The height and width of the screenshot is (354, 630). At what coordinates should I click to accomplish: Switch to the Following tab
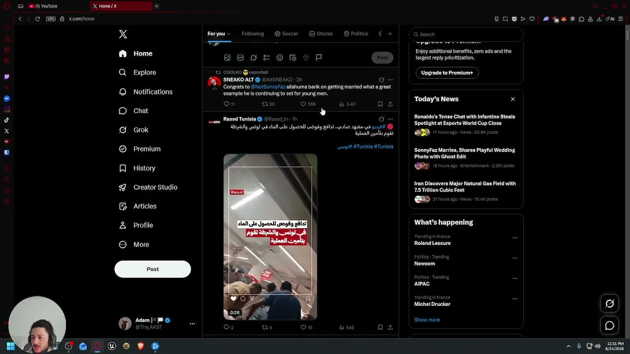[x=252, y=34]
